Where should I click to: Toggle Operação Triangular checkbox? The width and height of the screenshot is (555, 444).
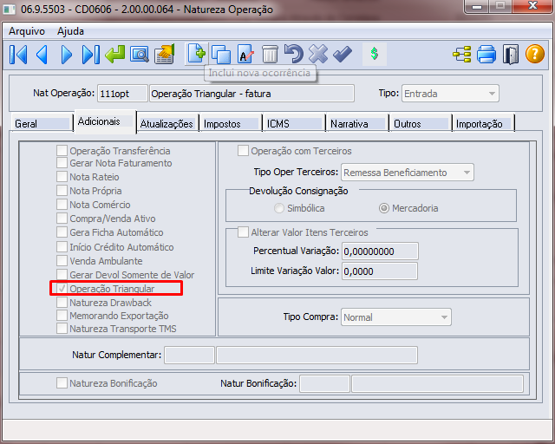pos(62,288)
